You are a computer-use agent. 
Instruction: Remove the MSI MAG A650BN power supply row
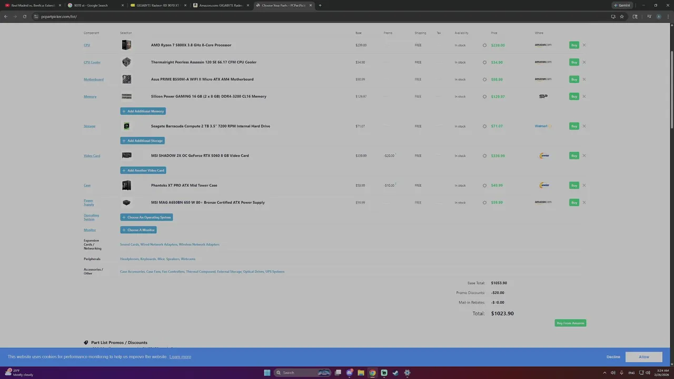click(x=584, y=203)
